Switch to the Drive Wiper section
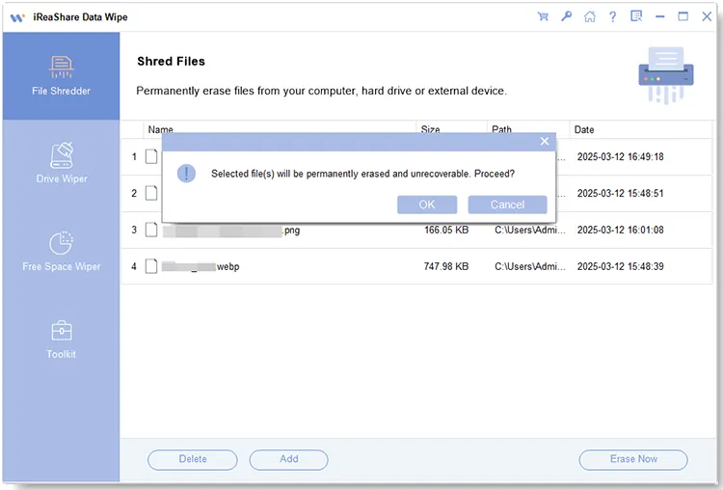 pyautogui.click(x=62, y=163)
